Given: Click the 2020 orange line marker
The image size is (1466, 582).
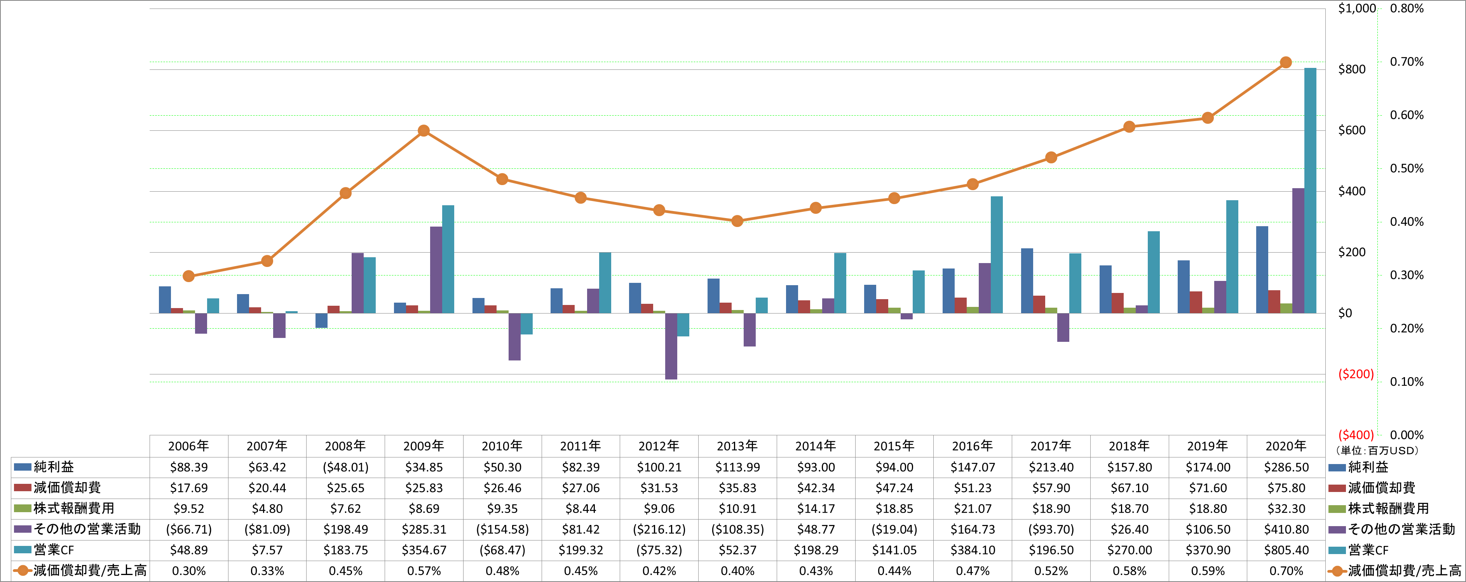Looking at the screenshot, I should tap(1286, 62).
